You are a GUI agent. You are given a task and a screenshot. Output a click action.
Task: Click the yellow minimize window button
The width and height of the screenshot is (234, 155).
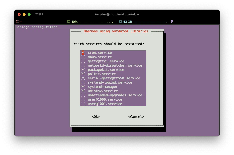tap(24, 14)
